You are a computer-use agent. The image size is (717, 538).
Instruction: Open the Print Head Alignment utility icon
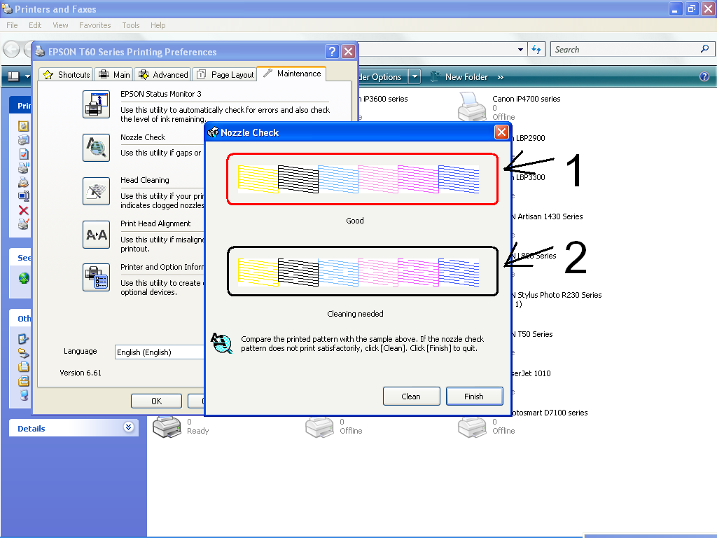96,235
